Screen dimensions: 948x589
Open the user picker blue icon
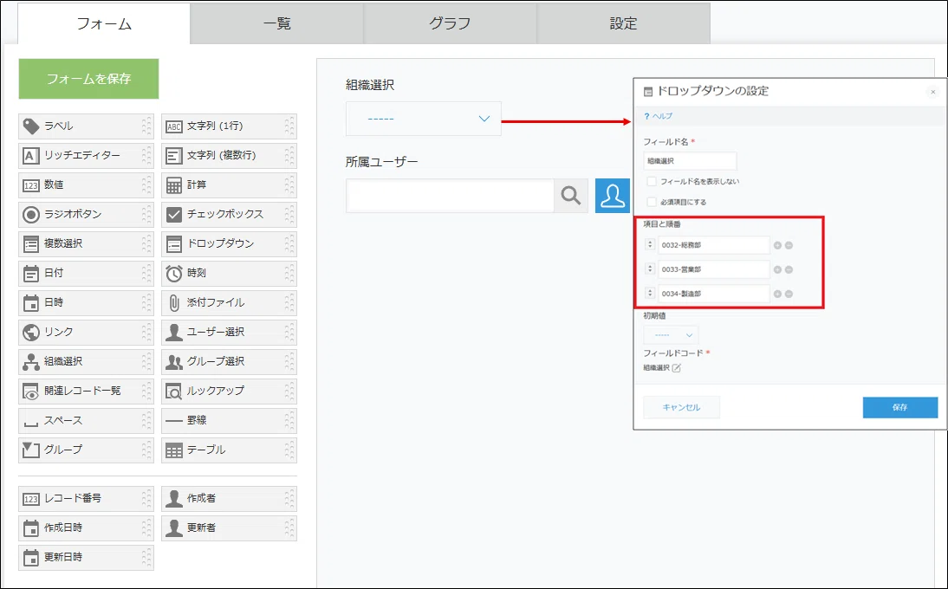click(x=613, y=196)
